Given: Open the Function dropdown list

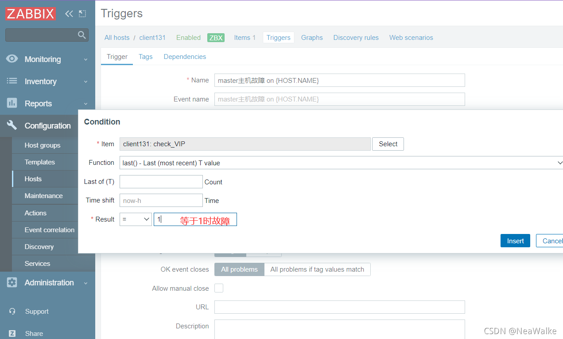Looking at the screenshot, I should click(x=341, y=163).
